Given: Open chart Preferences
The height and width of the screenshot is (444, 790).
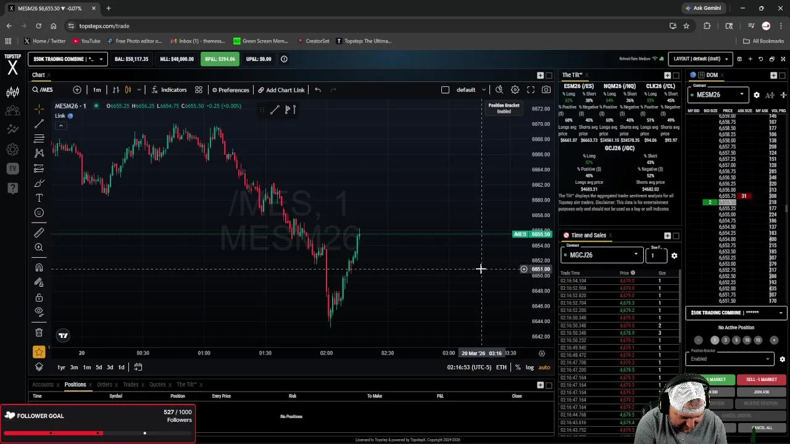Looking at the screenshot, I should coord(230,90).
